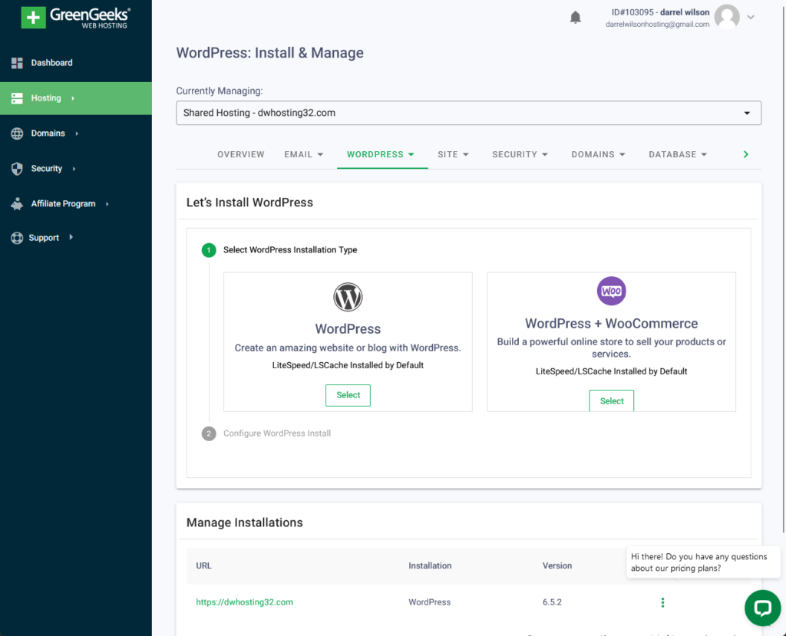The height and width of the screenshot is (636, 786).
Task: Click the WooCommerce logo icon
Action: point(611,291)
